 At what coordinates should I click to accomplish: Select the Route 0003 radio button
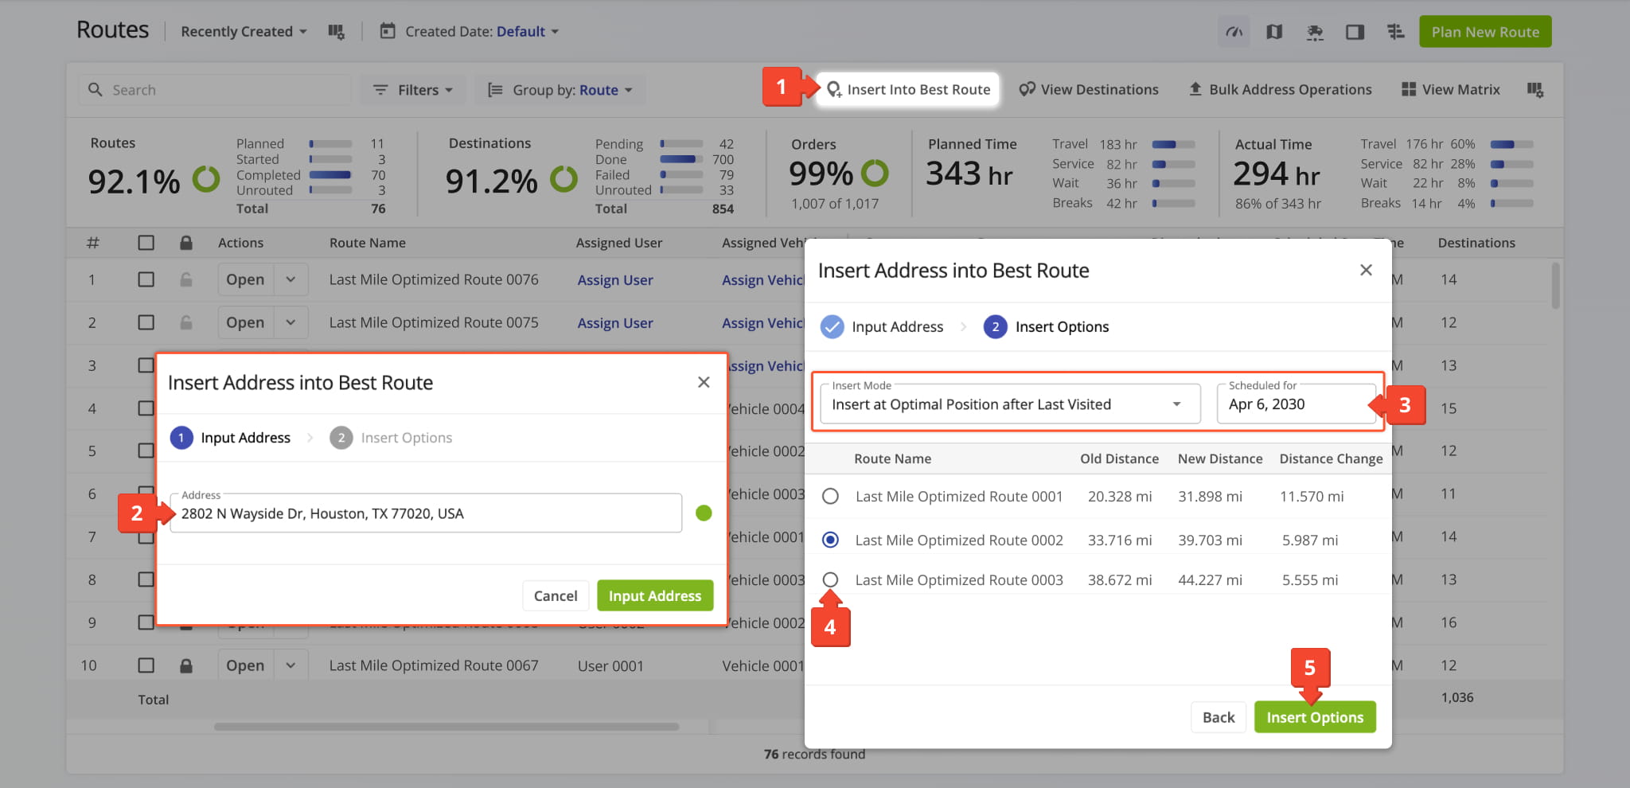click(x=830, y=579)
